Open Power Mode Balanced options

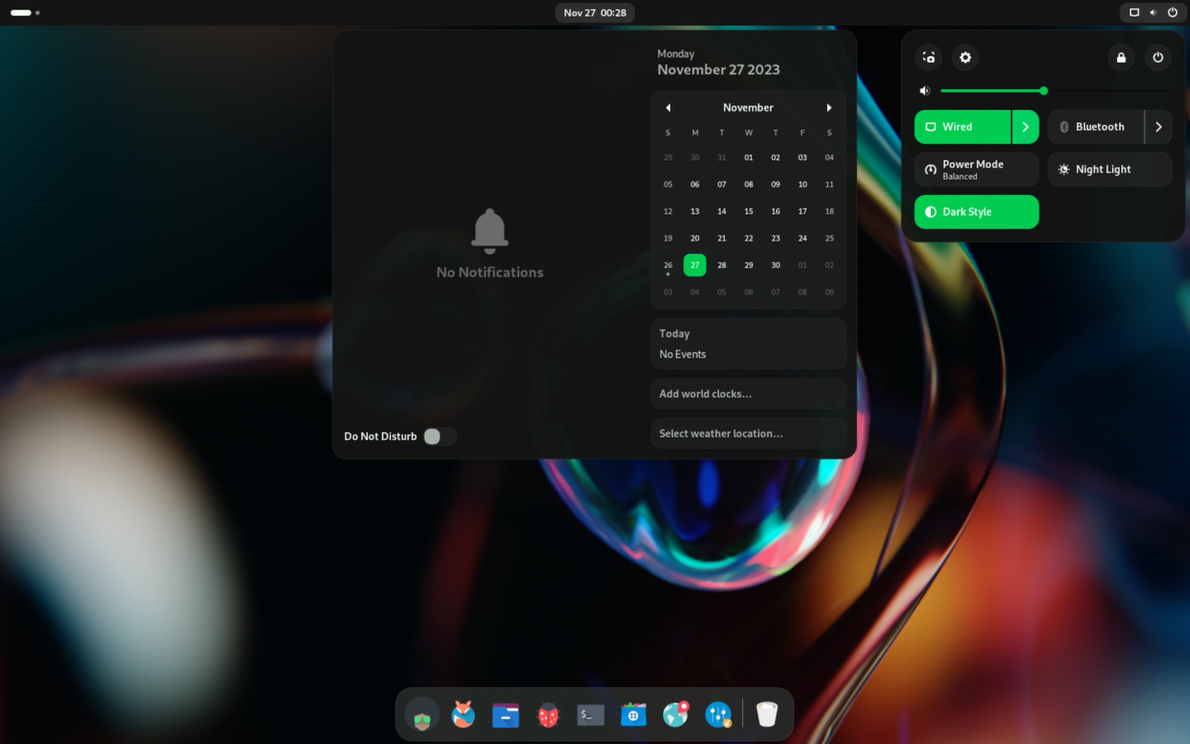pos(977,169)
